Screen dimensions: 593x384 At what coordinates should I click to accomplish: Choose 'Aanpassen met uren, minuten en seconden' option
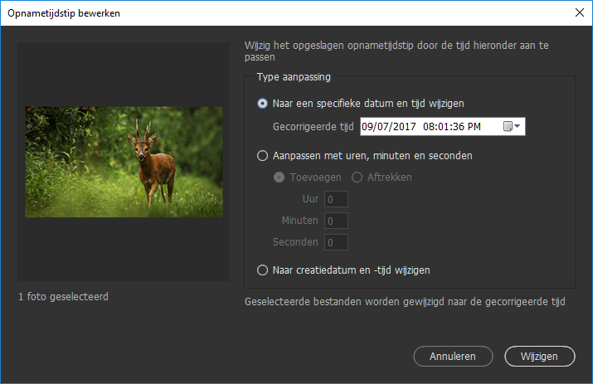click(263, 155)
